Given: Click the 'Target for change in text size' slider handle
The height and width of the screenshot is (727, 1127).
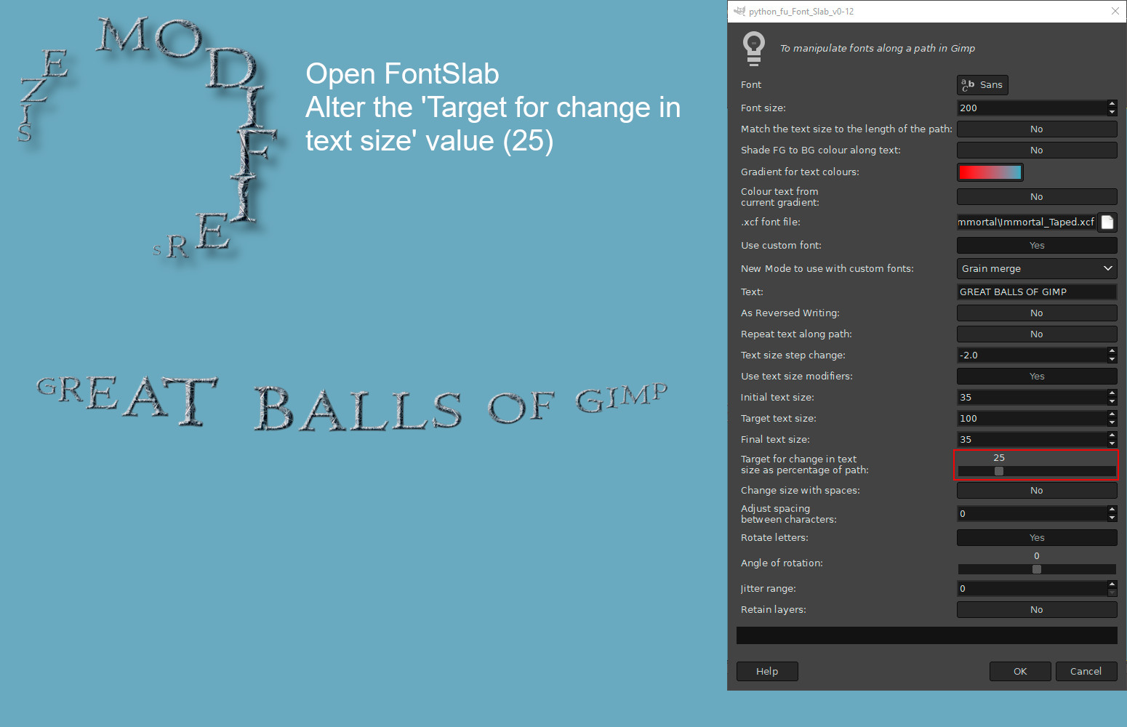Looking at the screenshot, I should tap(999, 471).
